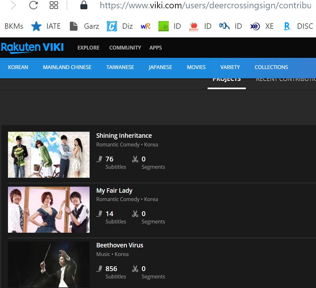
Task: Click Beethoven Virus segments scissors icon
Action: (135, 269)
